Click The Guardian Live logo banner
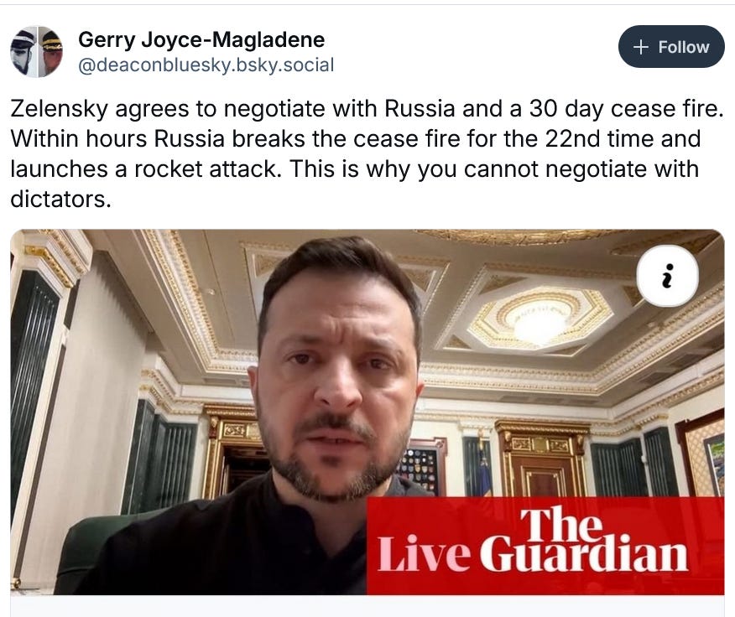Screen dimensions: 735x617 tap(545, 546)
